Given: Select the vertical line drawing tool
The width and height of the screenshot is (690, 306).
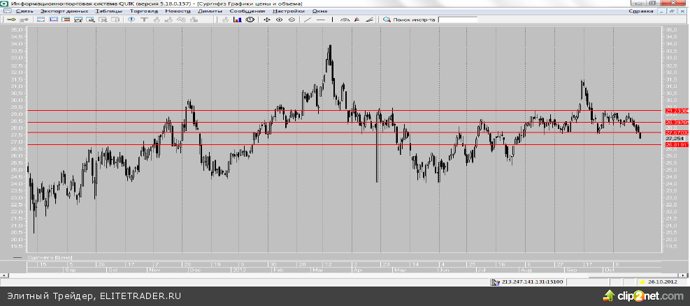Looking at the screenshot, I should (x=332, y=20).
